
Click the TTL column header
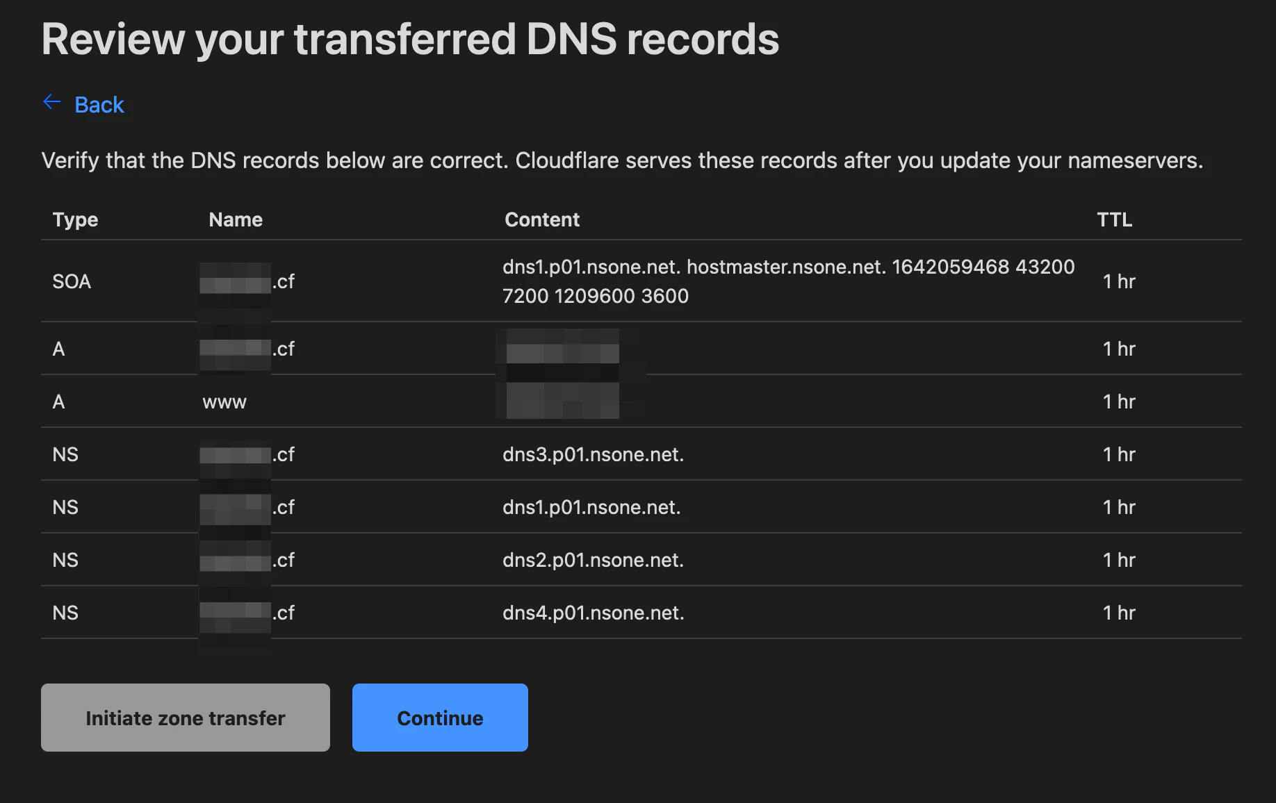point(1115,220)
